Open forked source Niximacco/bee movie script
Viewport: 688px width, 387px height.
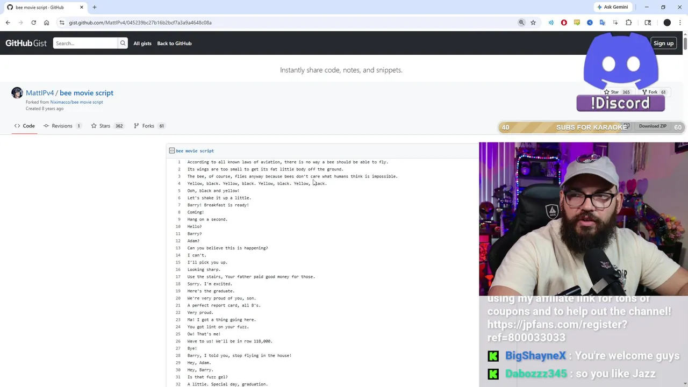[x=76, y=102]
